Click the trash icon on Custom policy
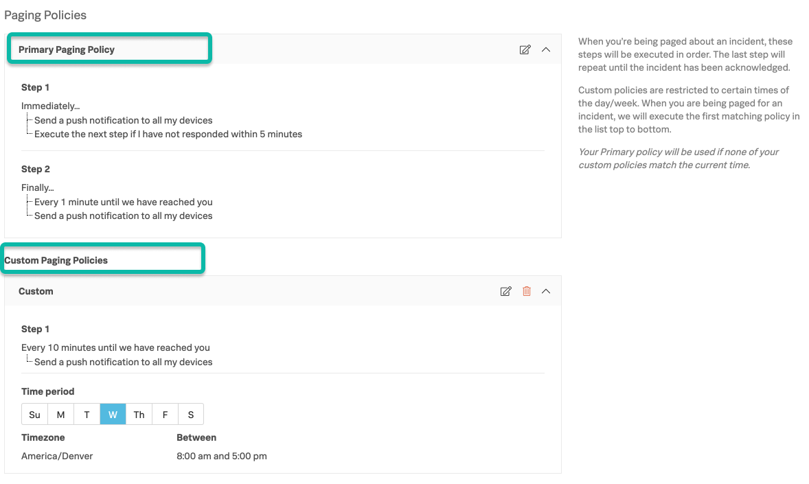This screenshot has width=809, height=484. [x=526, y=291]
